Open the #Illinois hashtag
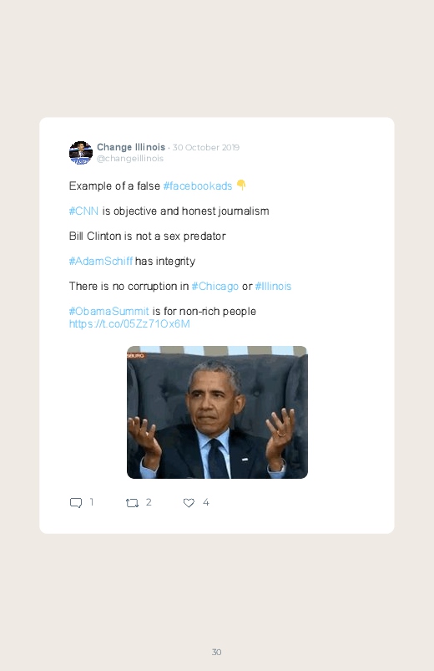Screen dimensions: 434x671 click(273, 287)
